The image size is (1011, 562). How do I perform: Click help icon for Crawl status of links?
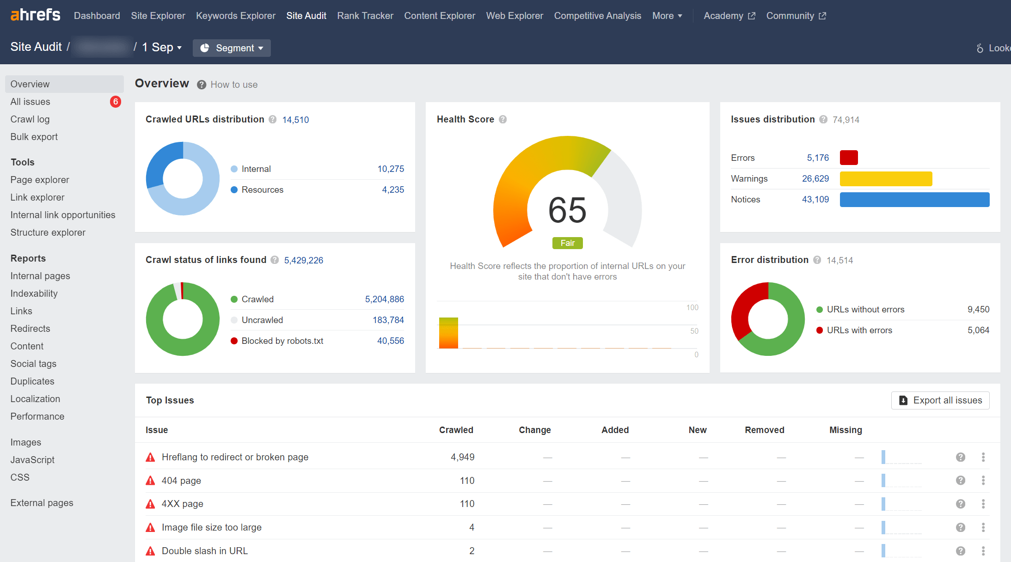(x=275, y=260)
